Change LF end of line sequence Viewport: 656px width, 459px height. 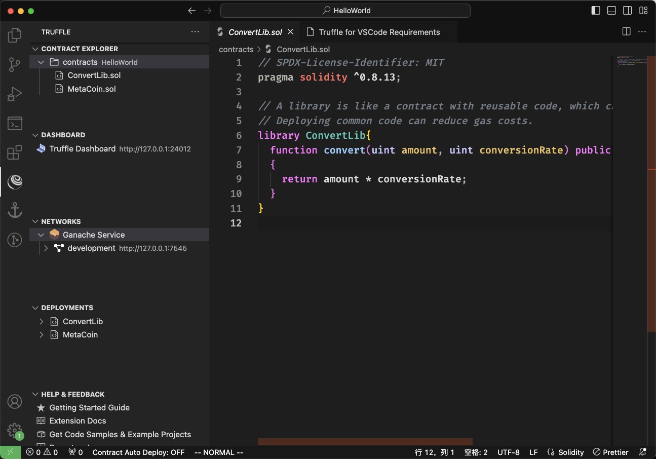pyautogui.click(x=533, y=452)
